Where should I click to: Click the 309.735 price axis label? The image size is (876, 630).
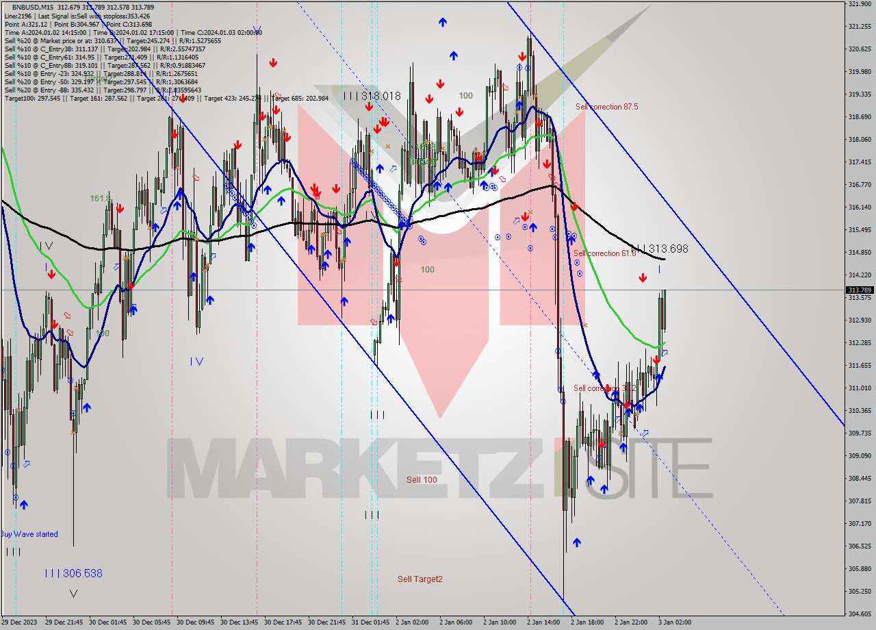pos(860,433)
